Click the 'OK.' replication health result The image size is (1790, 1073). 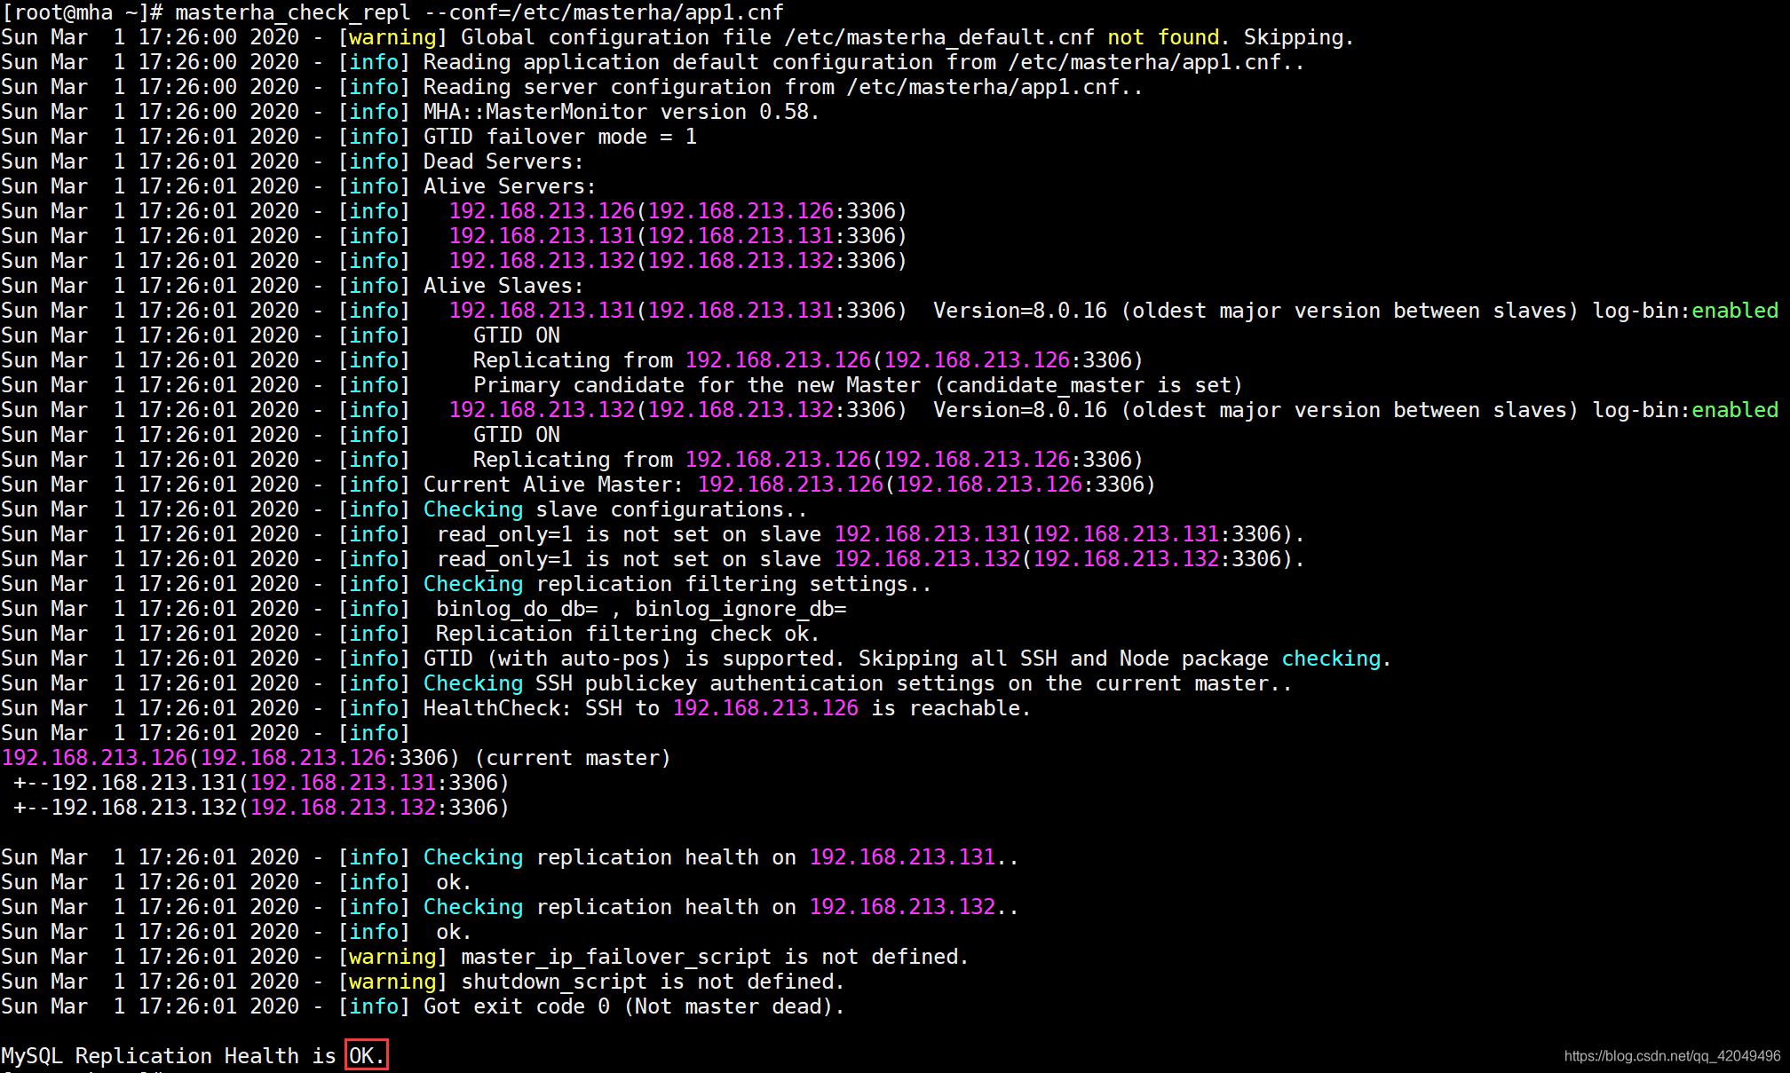pyautogui.click(x=367, y=1055)
